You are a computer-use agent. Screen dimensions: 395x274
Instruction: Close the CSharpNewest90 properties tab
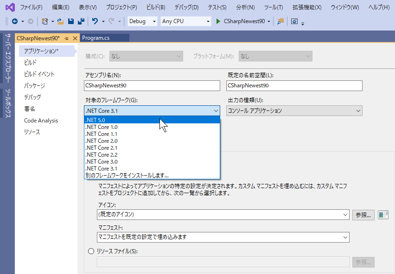(75, 38)
